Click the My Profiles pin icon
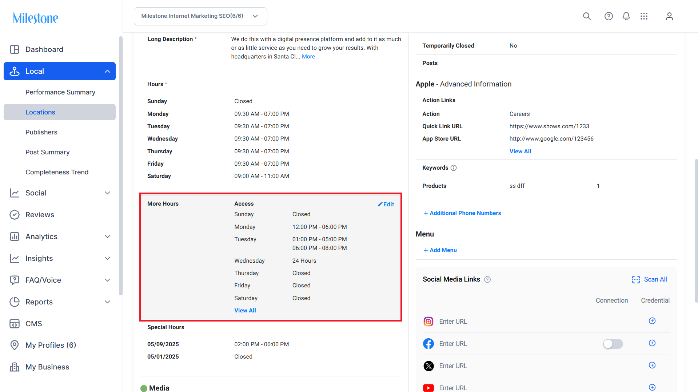698x392 pixels. (x=15, y=345)
